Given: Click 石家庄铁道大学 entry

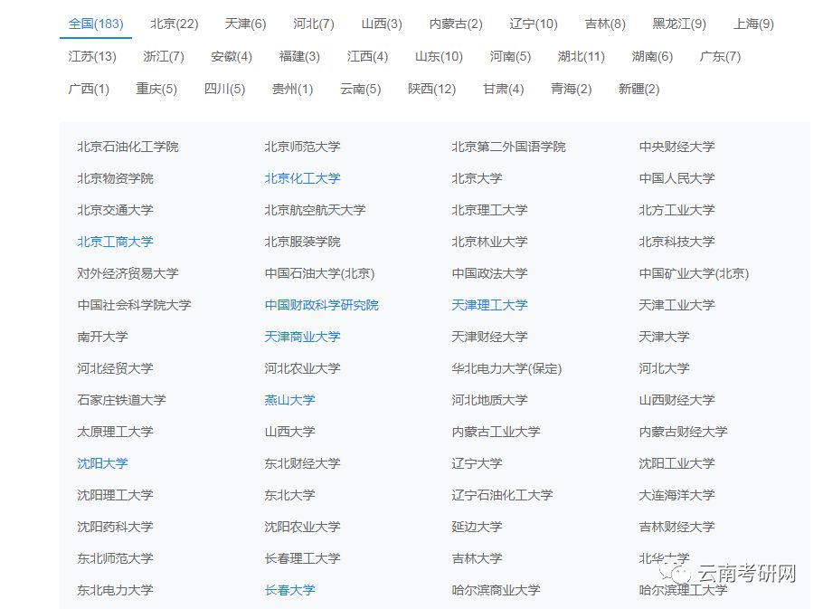Looking at the screenshot, I should coord(122,400).
